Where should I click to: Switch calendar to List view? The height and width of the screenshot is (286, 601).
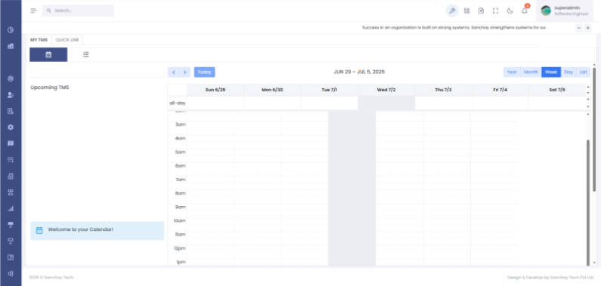(x=584, y=72)
